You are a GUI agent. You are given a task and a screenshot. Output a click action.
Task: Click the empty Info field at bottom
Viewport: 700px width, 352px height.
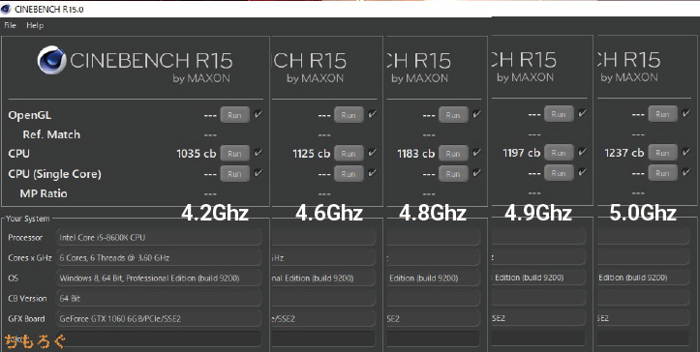pos(159,338)
